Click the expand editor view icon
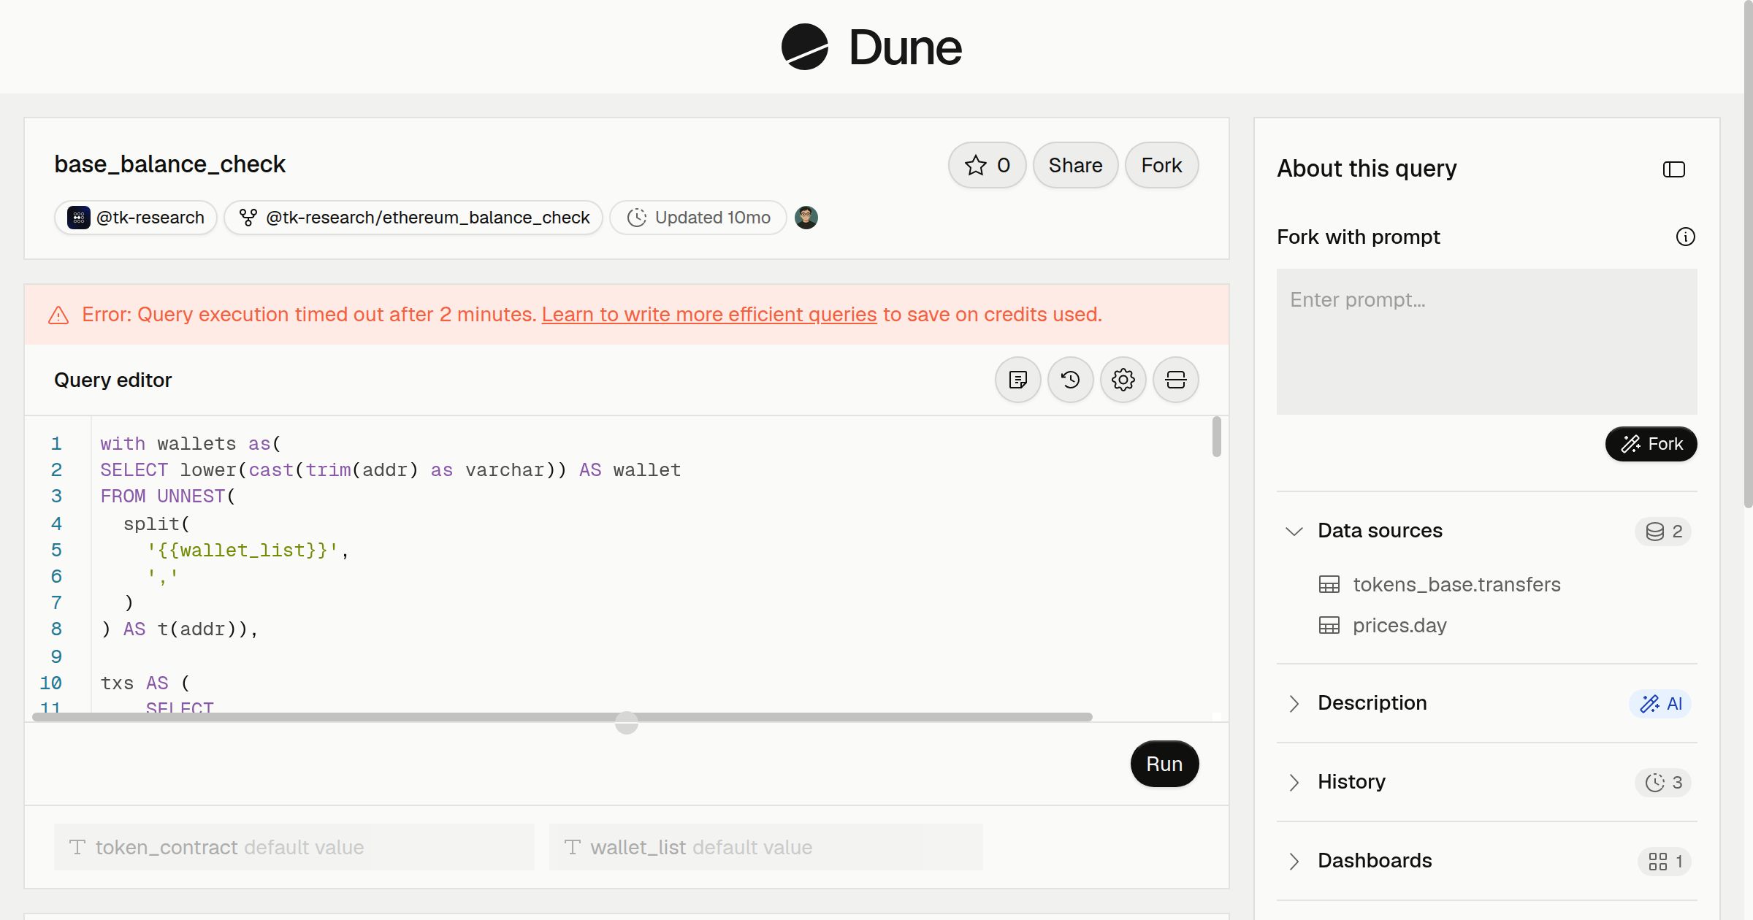The height and width of the screenshot is (920, 1753). pos(1176,380)
